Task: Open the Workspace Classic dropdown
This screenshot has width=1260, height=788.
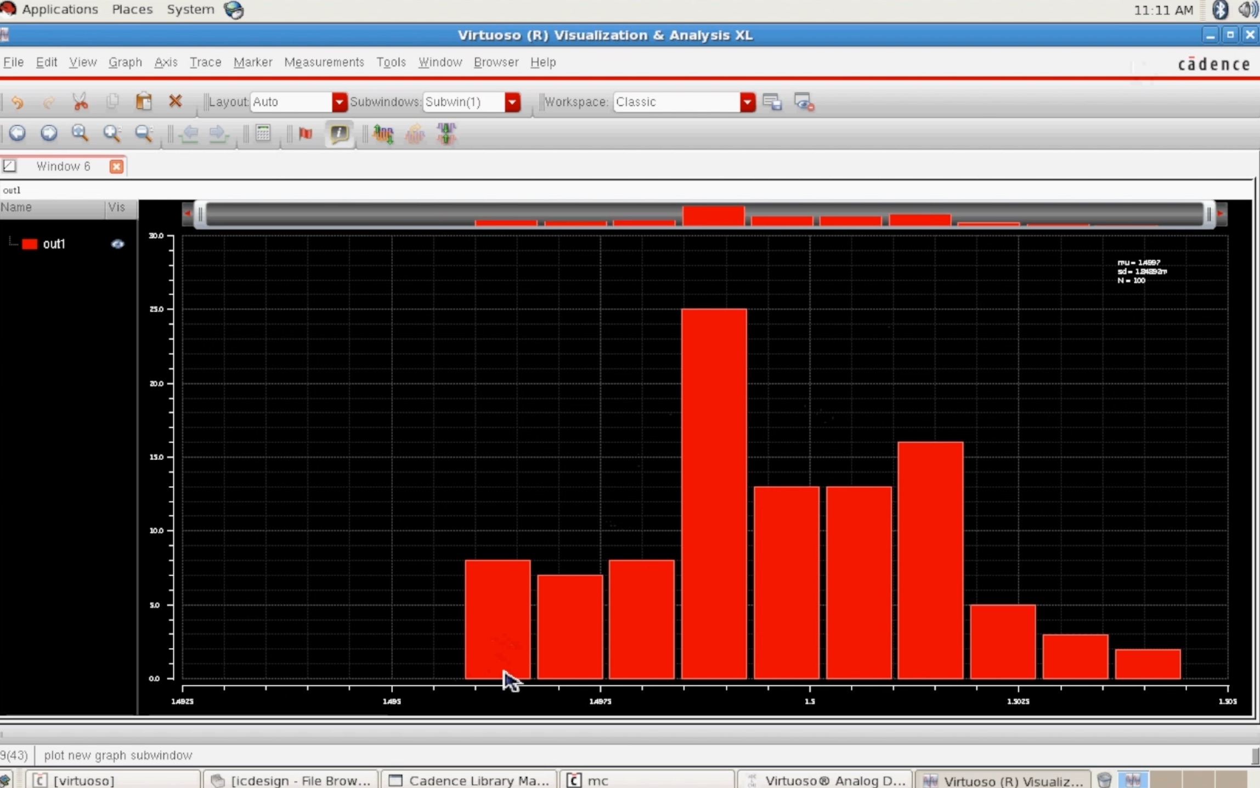Action: click(747, 102)
